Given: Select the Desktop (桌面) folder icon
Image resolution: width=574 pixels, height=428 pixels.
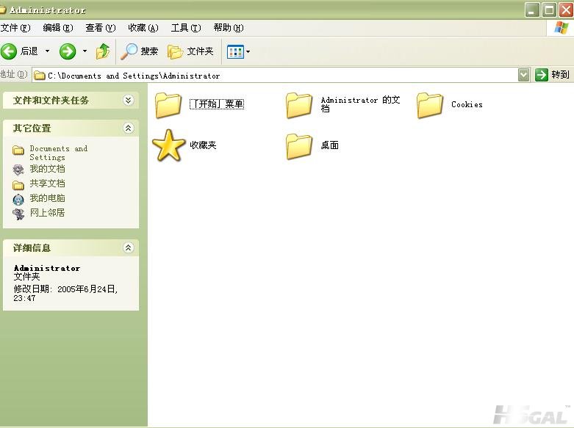Looking at the screenshot, I should (x=299, y=145).
